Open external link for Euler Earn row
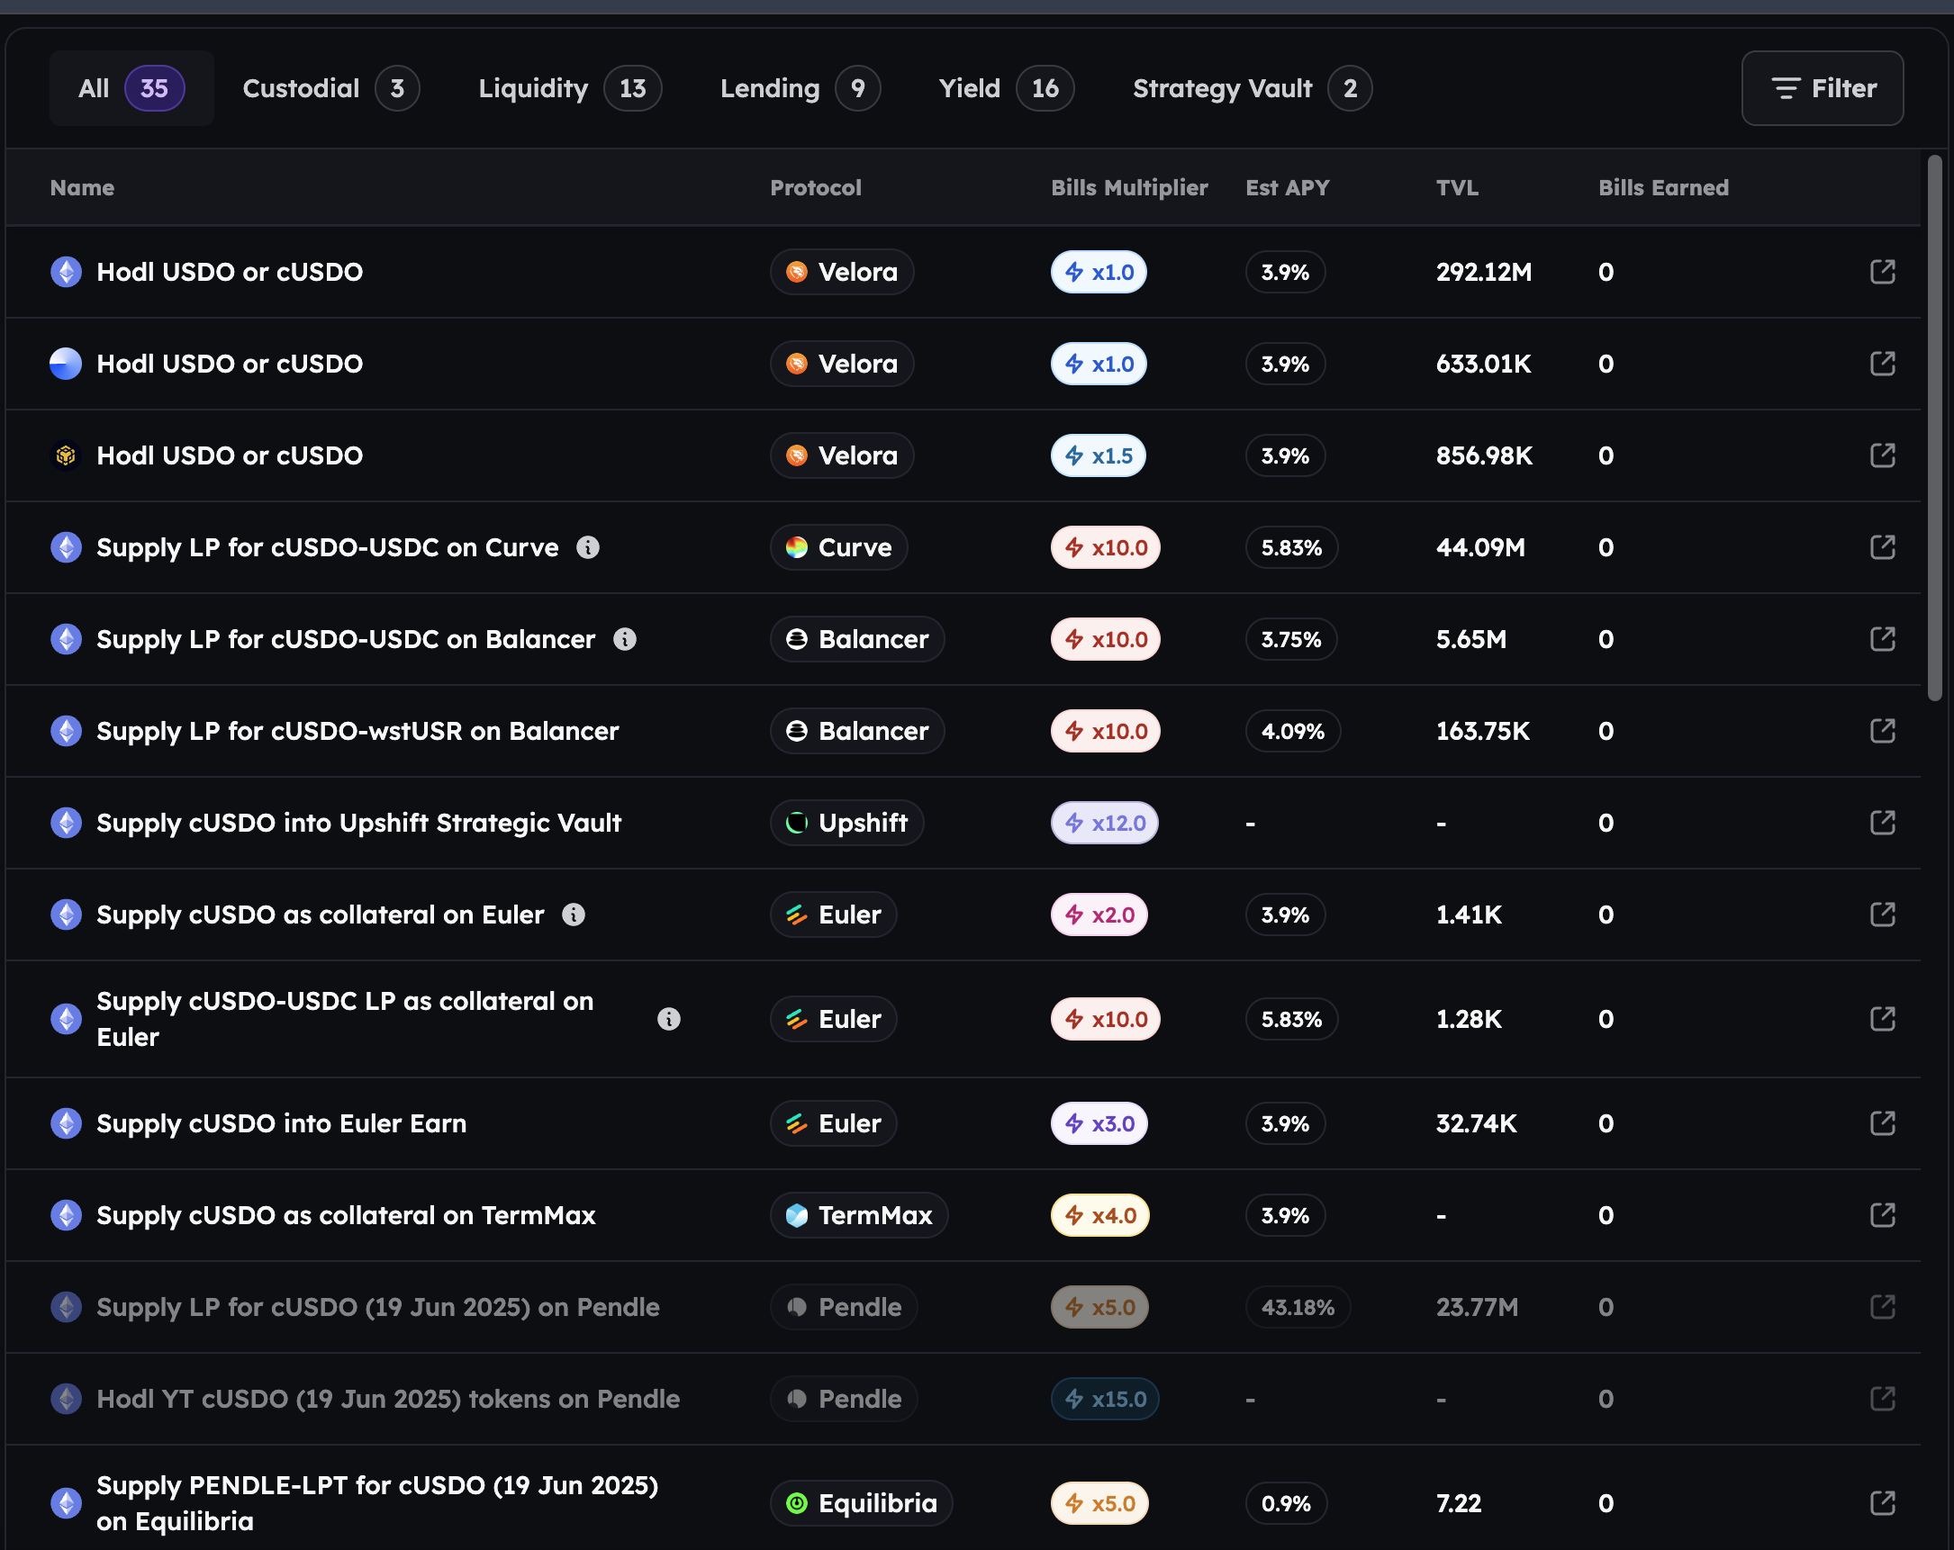 tap(1882, 1123)
